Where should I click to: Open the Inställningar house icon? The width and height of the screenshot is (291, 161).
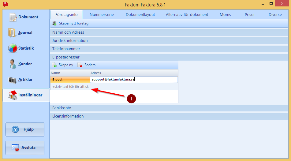point(13,95)
